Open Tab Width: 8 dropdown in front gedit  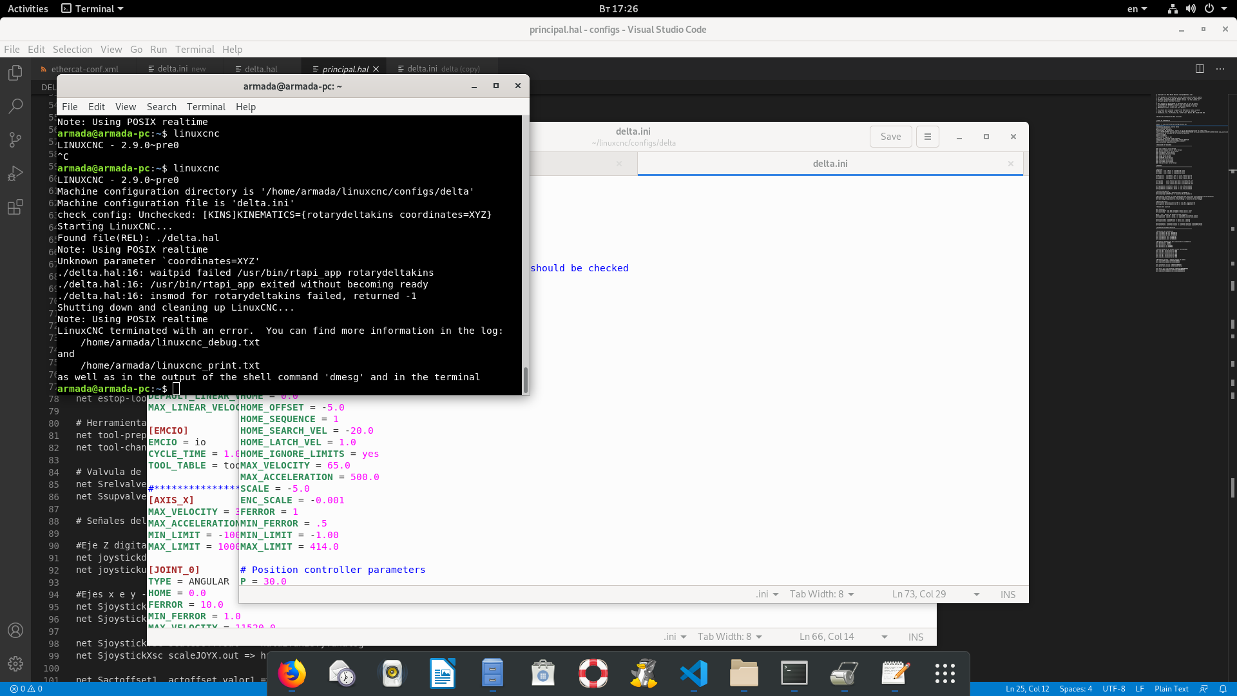[822, 594]
